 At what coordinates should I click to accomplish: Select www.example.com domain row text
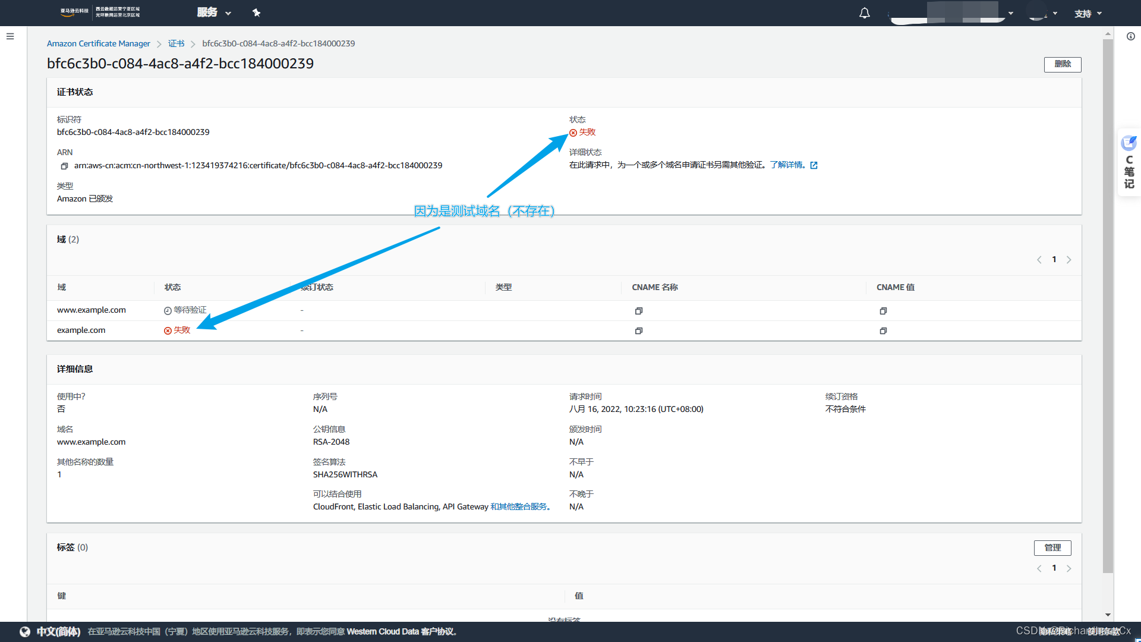pyautogui.click(x=92, y=310)
